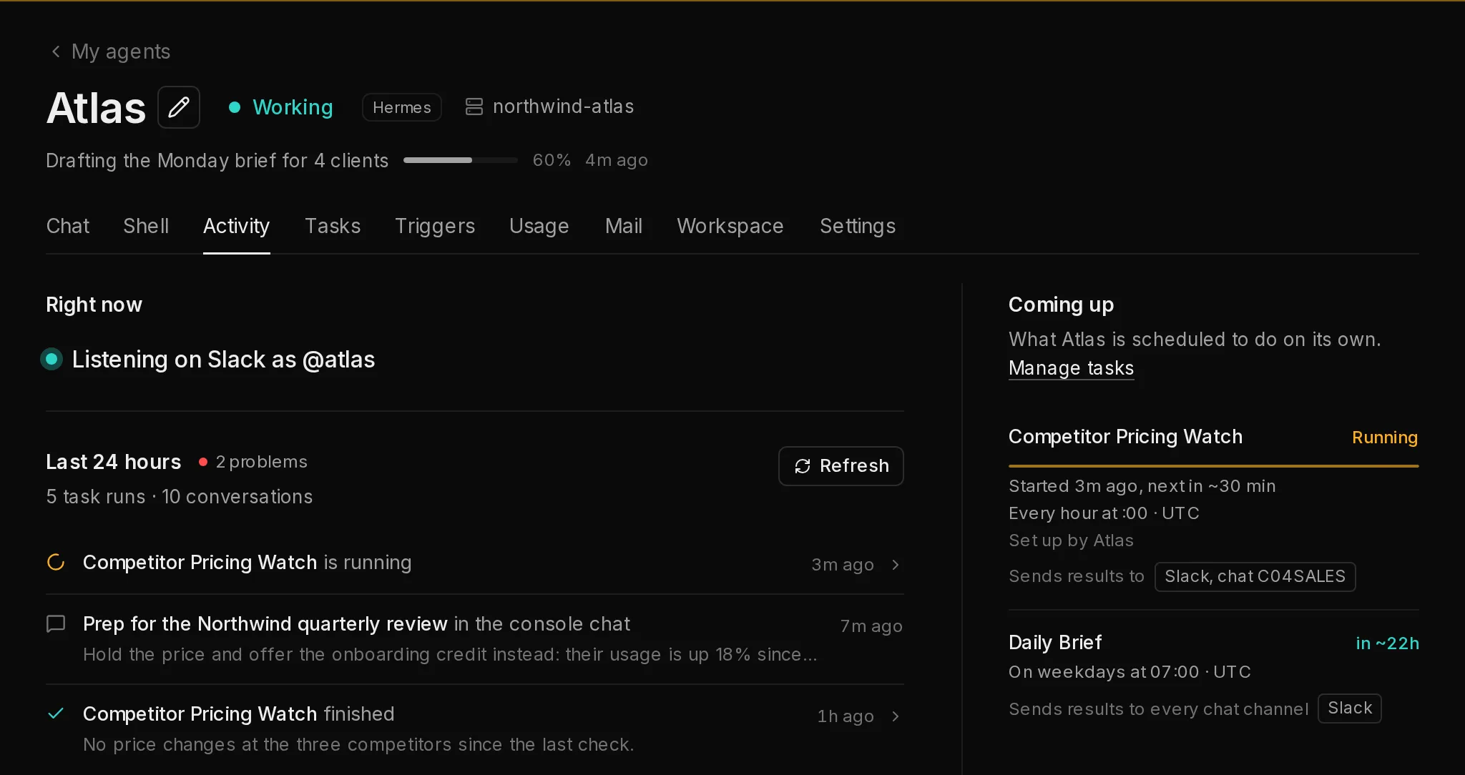Click the Competitor Pricing Watch running progress line
Screen dimensions: 1465x775
pyautogui.click(x=1213, y=466)
